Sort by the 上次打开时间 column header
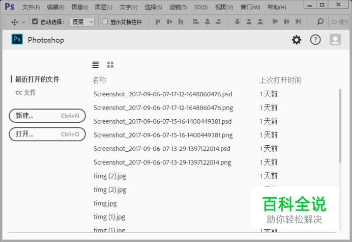Screen dimensions: 352x242 point(280,80)
